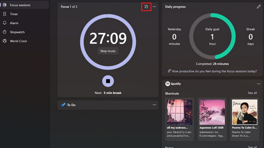Select the World Clock globe icon

coord(5,41)
